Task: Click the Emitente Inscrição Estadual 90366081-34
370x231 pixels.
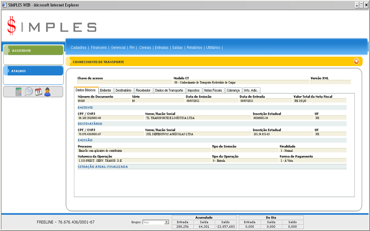Action: click(x=283, y=118)
